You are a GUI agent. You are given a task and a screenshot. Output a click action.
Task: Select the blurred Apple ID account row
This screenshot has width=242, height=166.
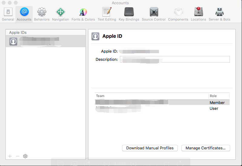45,41
